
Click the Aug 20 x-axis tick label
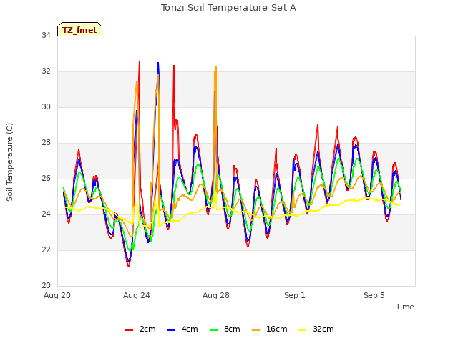tap(57, 295)
